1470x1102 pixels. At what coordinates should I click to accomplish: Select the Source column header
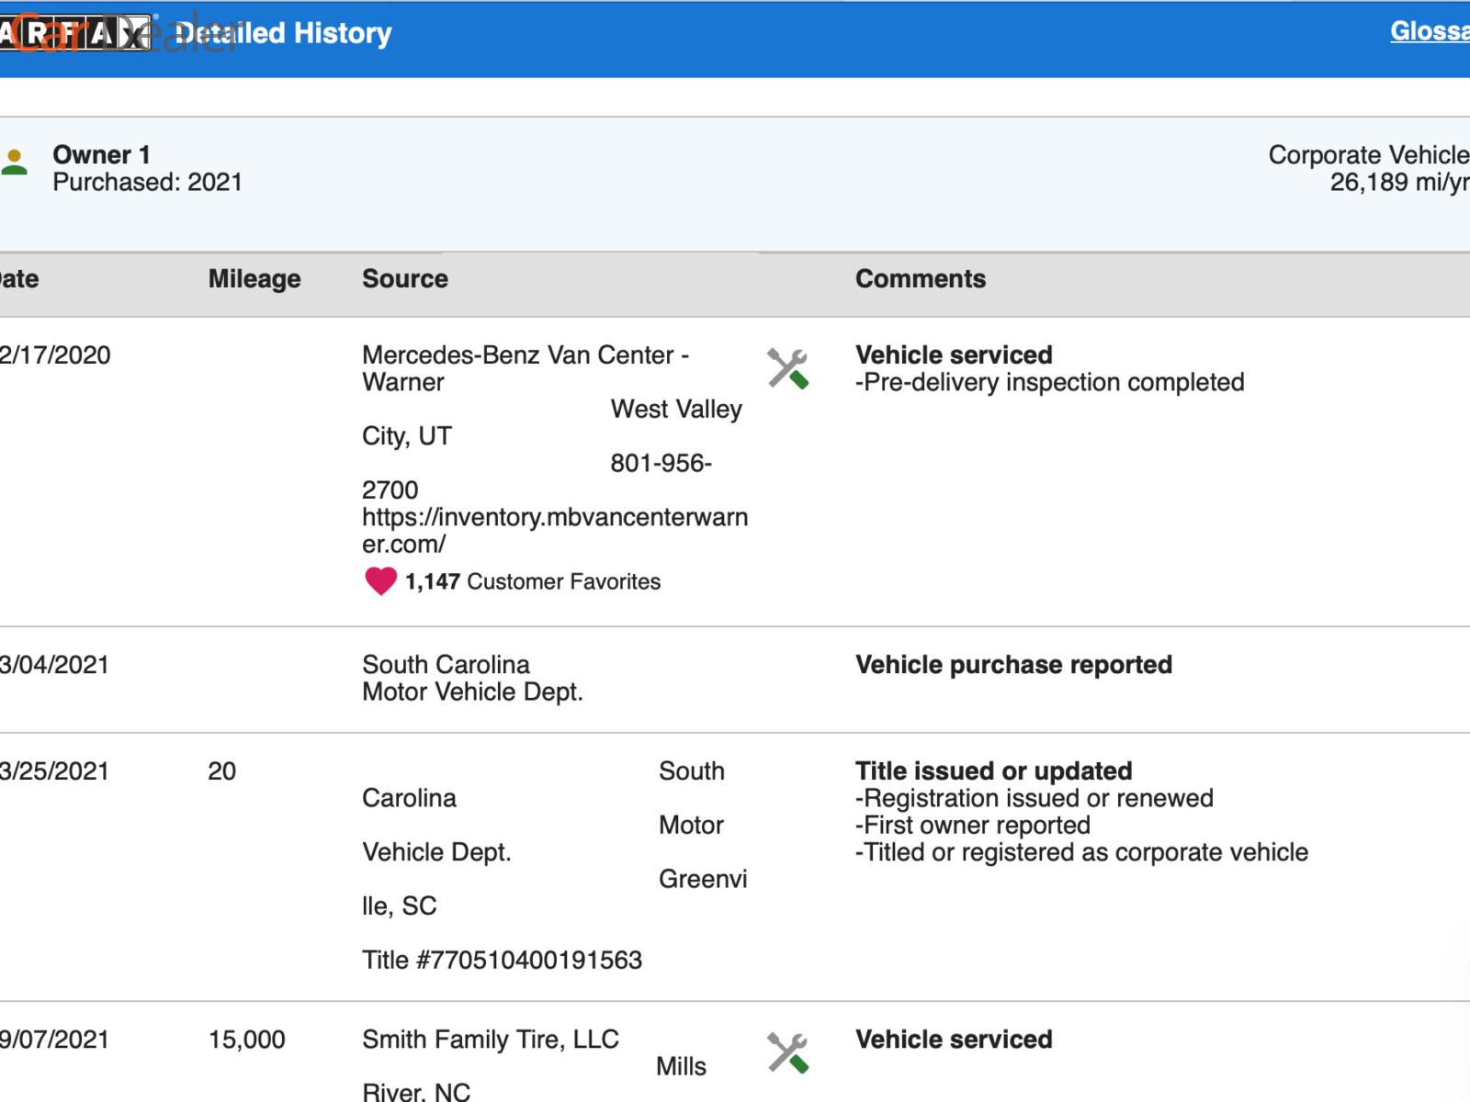point(404,279)
